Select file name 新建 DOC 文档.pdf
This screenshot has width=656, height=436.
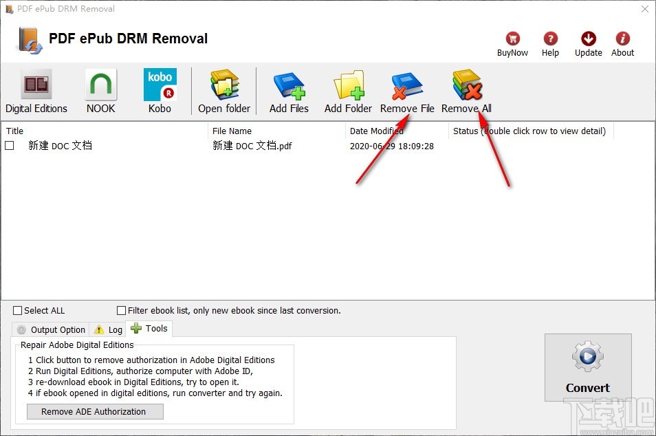click(252, 146)
